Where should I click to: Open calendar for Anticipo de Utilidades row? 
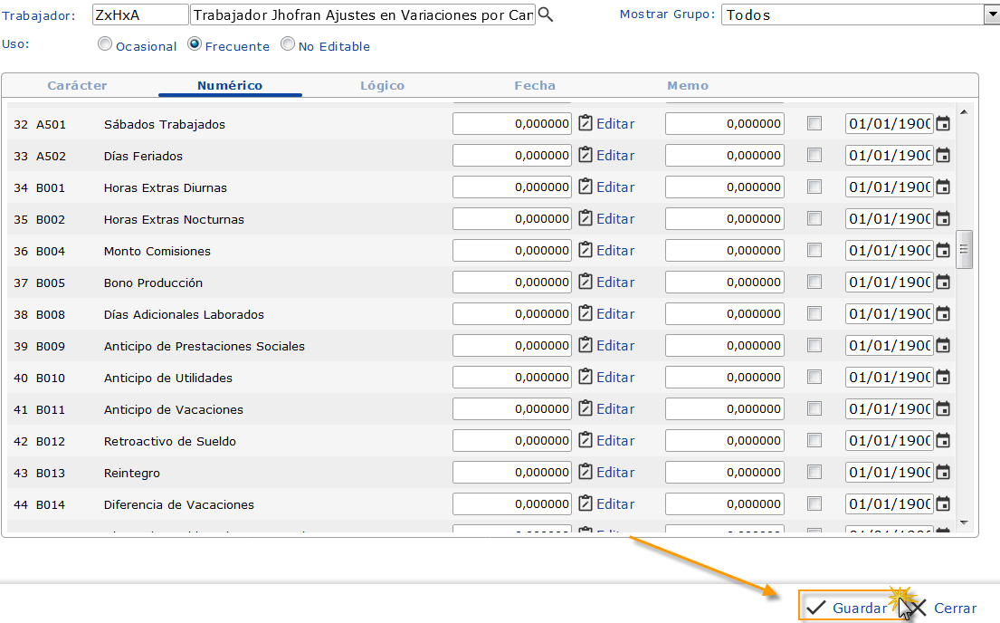click(x=943, y=378)
